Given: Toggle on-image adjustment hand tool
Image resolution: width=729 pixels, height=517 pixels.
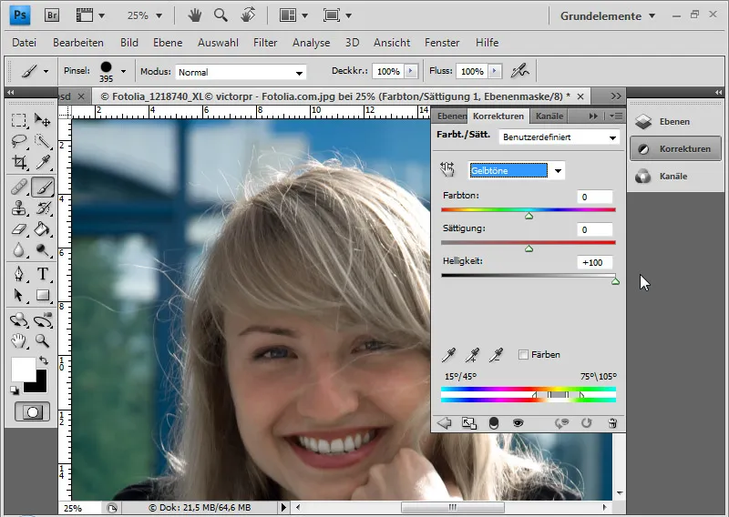Looking at the screenshot, I should 447,169.
